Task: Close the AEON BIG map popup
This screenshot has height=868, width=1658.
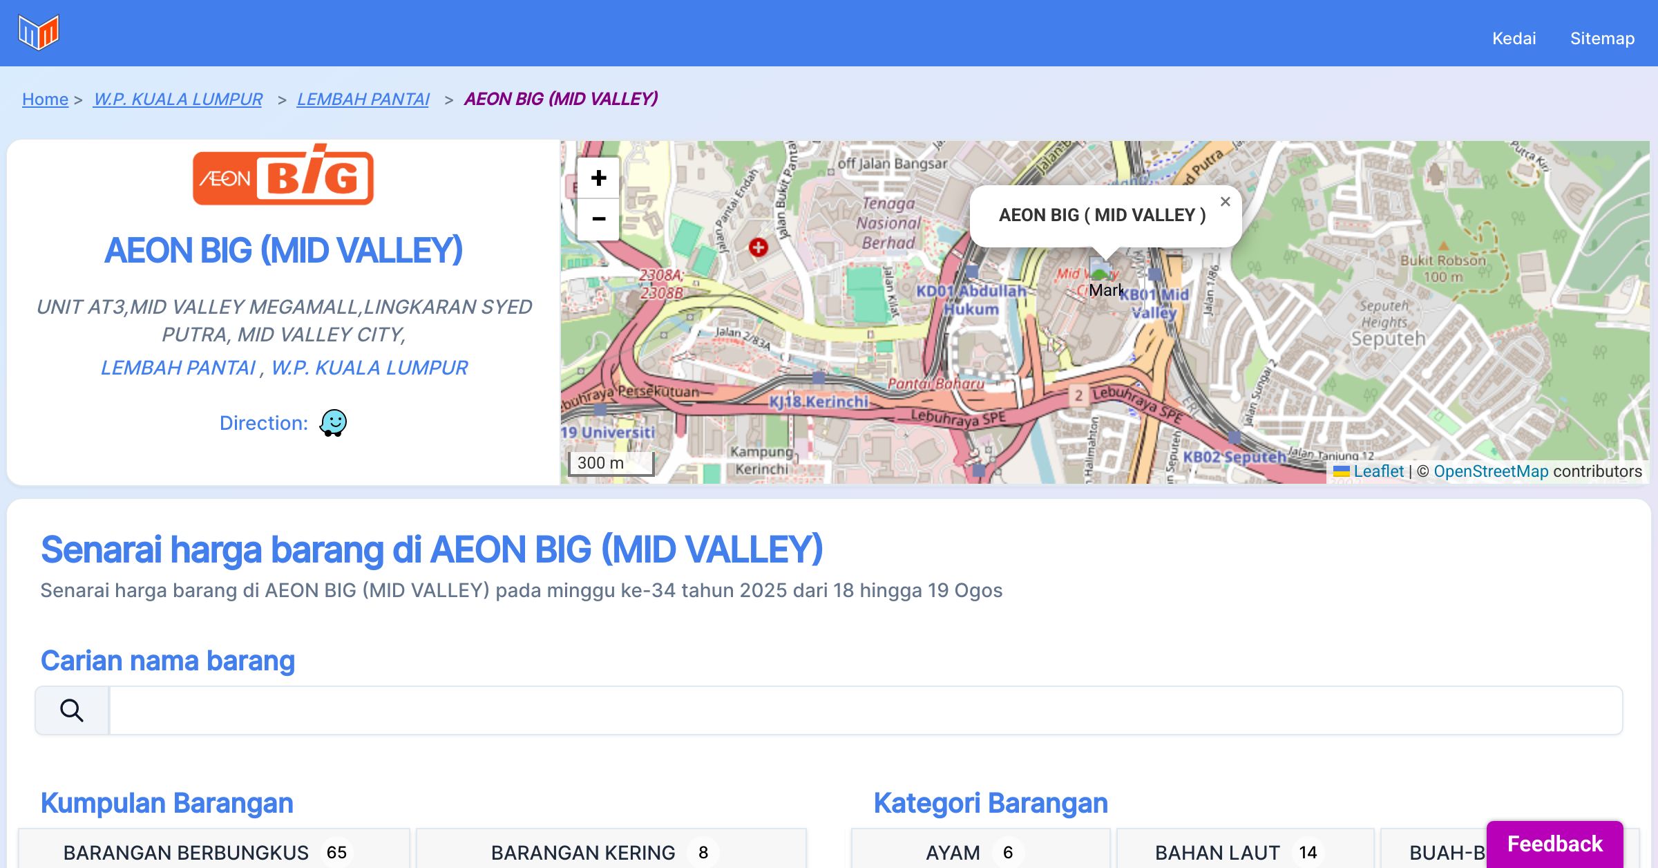Action: tap(1225, 202)
